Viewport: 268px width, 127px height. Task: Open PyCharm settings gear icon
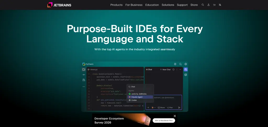tap(186, 64)
